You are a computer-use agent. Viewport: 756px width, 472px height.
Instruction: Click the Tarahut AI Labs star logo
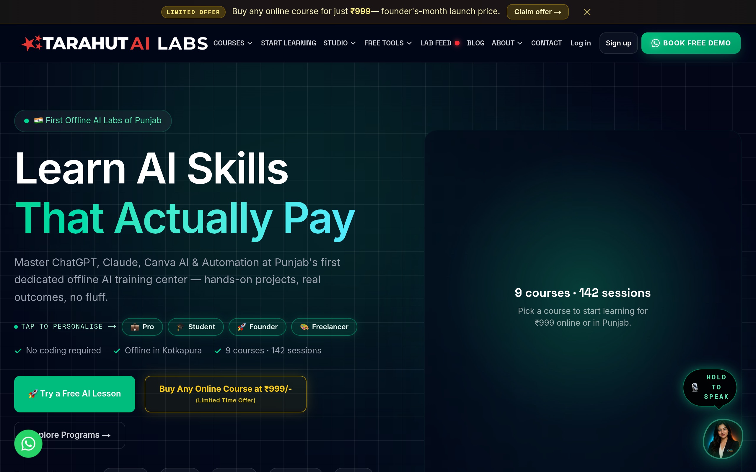[x=32, y=43]
